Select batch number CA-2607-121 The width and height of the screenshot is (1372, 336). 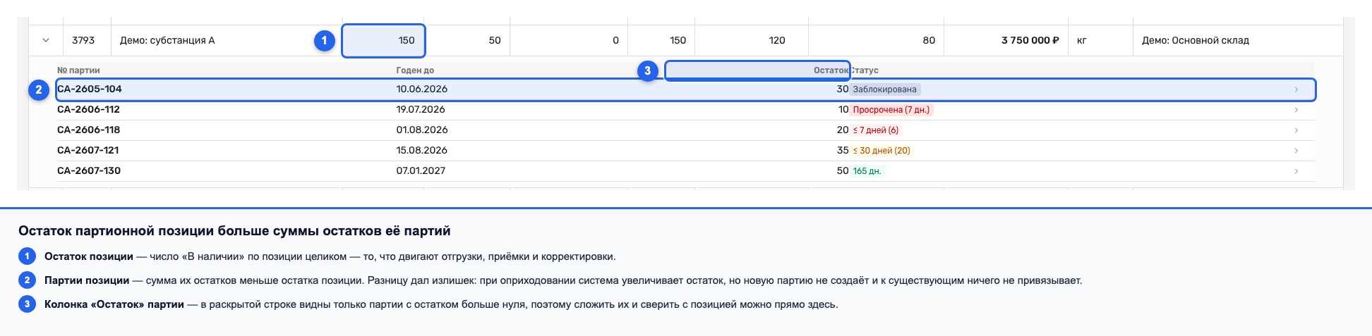(88, 150)
